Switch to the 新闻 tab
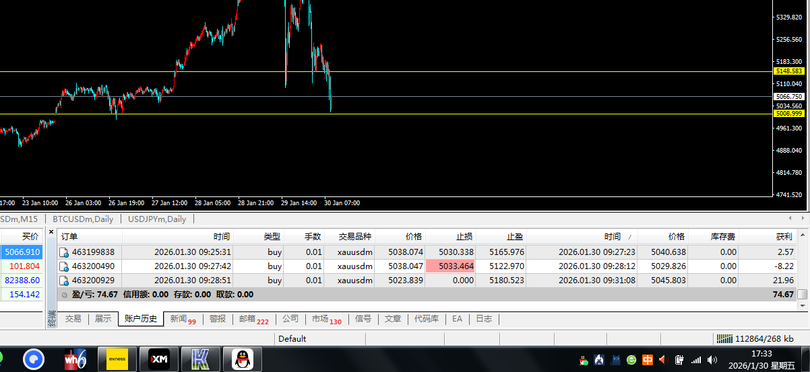The image size is (810, 372). point(182,319)
